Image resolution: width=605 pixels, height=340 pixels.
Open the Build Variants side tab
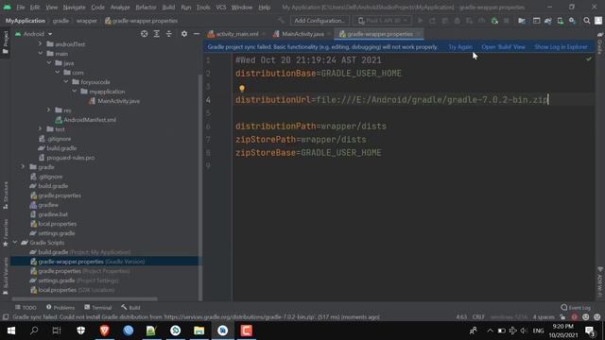point(6,276)
